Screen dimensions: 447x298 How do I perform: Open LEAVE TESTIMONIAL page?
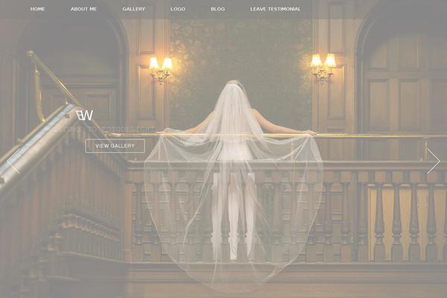[275, 9]
